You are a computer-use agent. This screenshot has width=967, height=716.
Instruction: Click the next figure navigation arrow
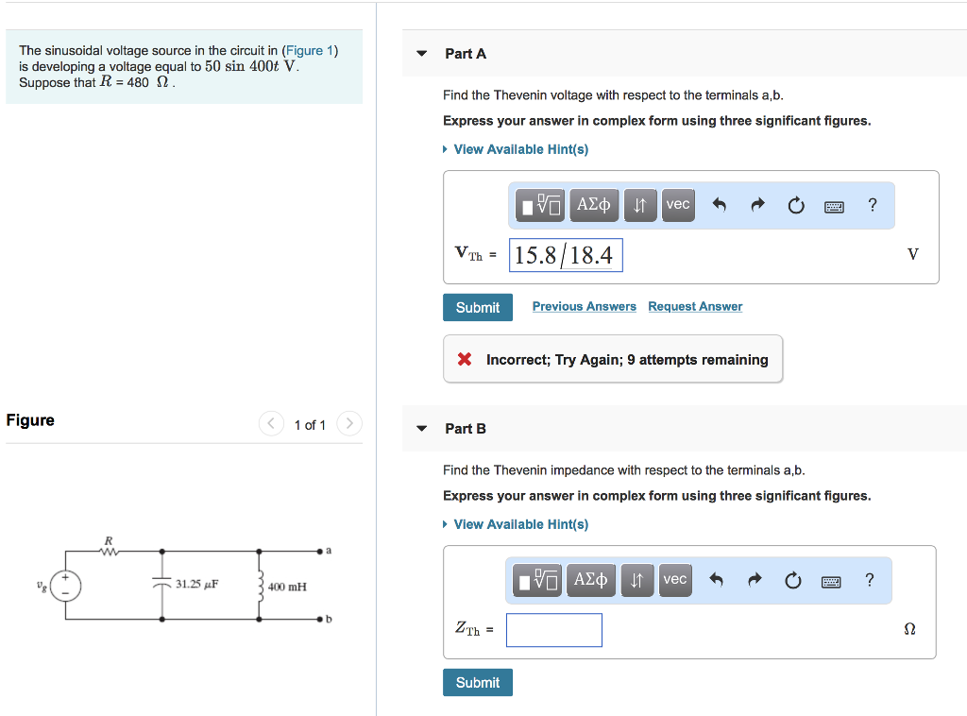(348, 424)
